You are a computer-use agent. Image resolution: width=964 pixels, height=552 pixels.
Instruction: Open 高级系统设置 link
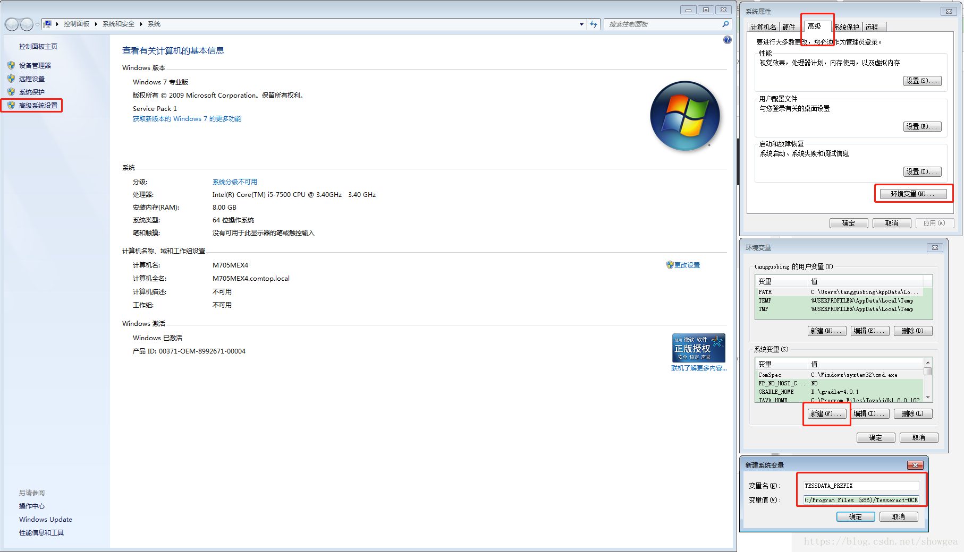click(x=38, y=105)
